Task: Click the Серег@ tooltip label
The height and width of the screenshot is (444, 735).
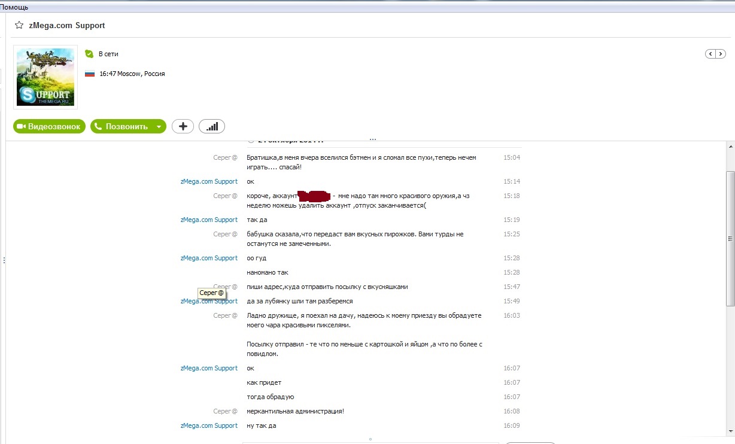Action: click(212, 293)
